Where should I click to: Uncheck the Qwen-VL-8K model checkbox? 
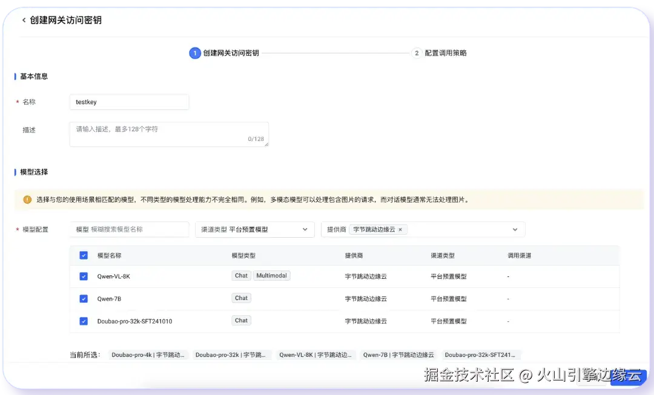pos(83,275)
